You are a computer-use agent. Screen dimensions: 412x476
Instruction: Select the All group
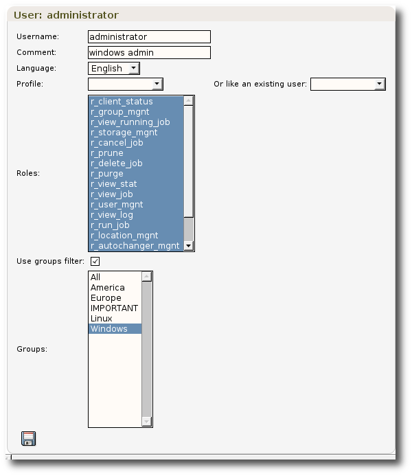tap(115, 277)
